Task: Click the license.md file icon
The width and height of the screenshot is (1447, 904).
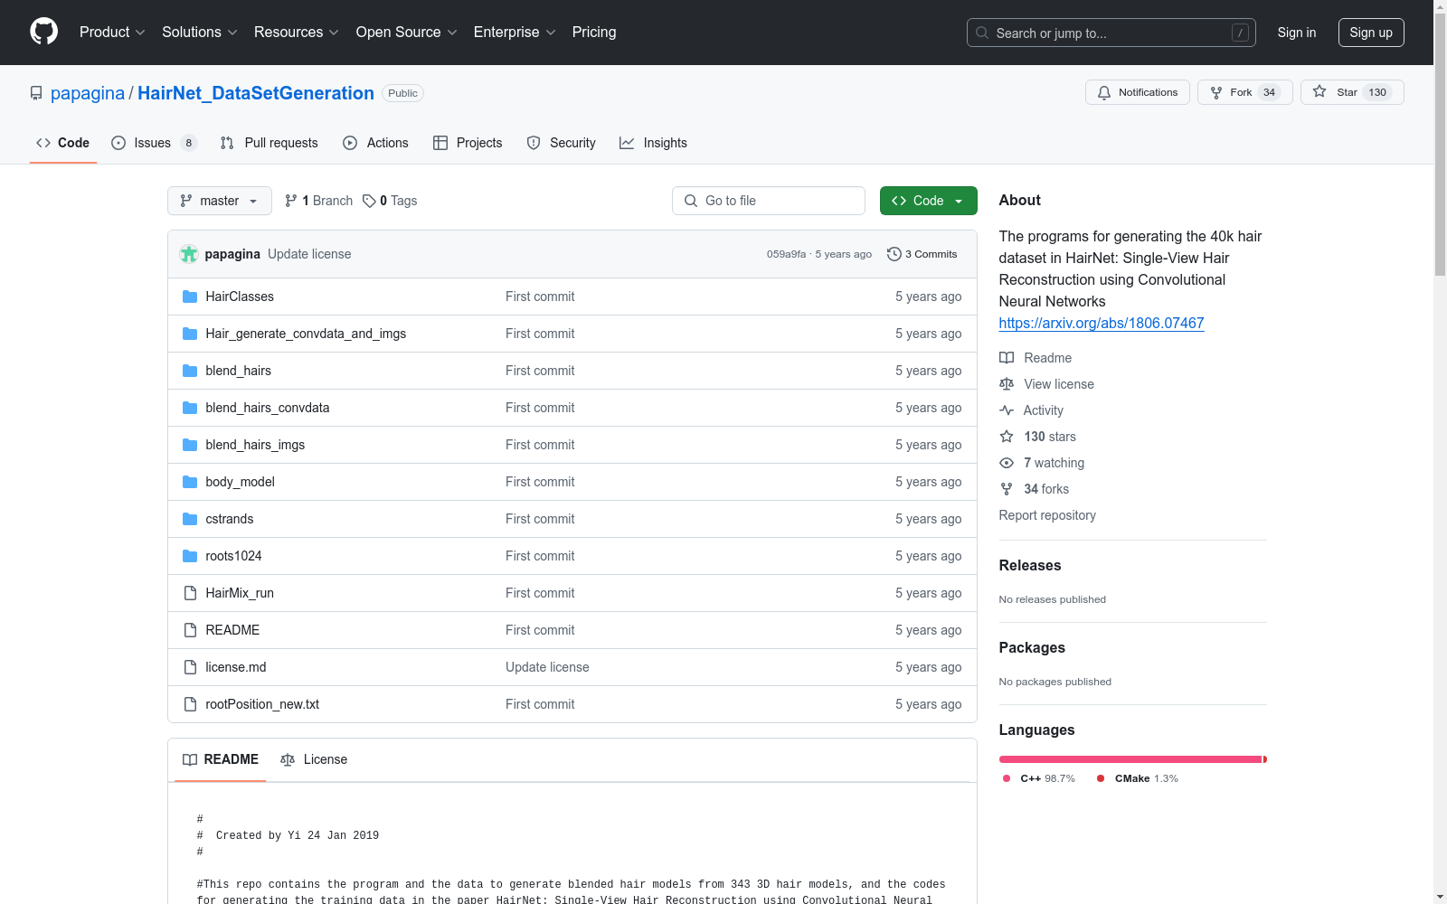Action: click(x=190, y=667)
